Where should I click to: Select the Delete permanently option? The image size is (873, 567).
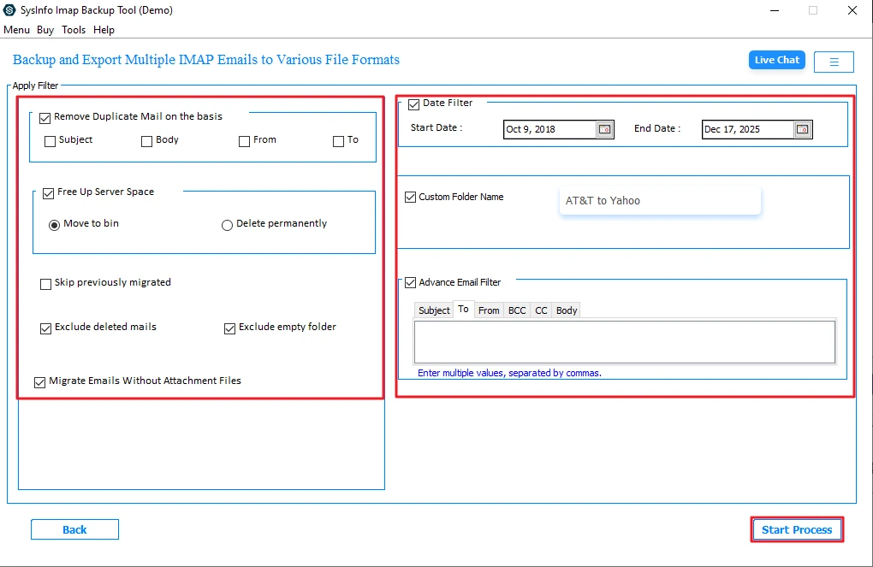pos(227,223)
